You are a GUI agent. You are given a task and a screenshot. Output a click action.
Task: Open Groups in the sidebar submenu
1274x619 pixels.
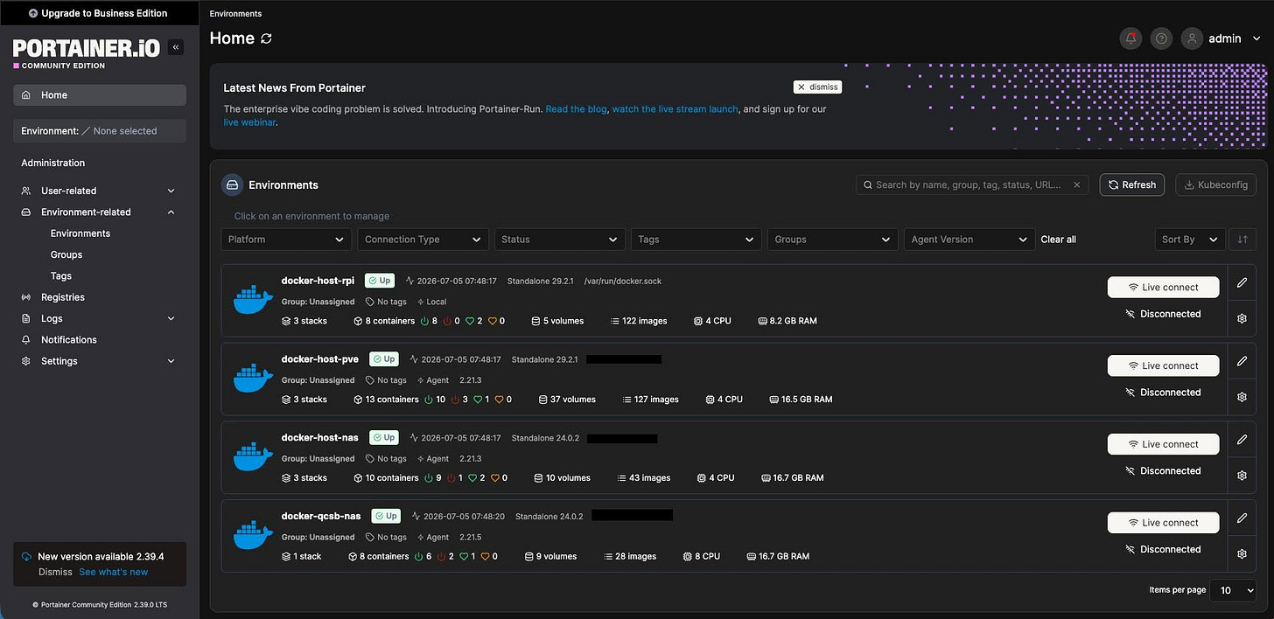click(66, 254)
